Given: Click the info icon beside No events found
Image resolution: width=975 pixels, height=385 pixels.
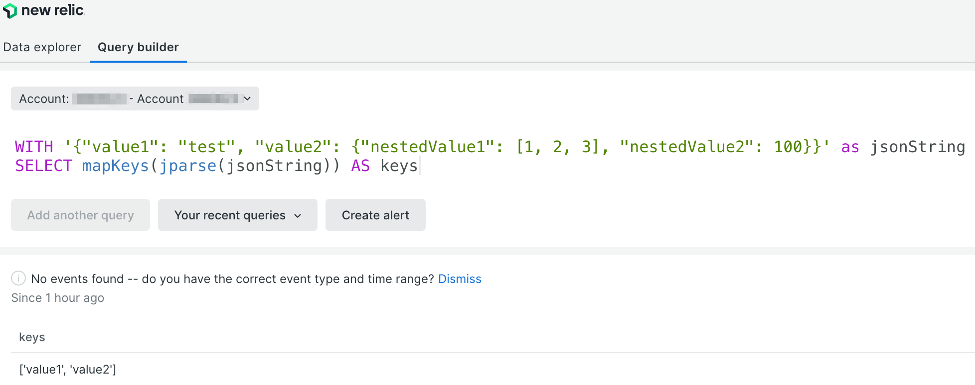Looking at the screenshot, I should 18,278.
